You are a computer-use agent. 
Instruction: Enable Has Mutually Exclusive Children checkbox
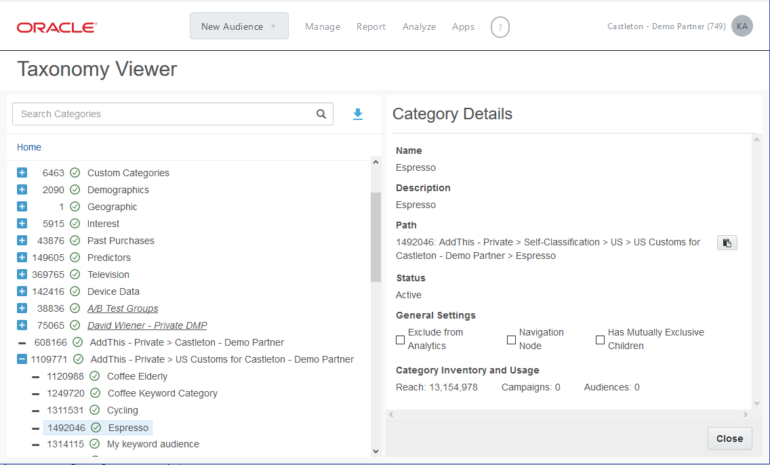point(600,340)
